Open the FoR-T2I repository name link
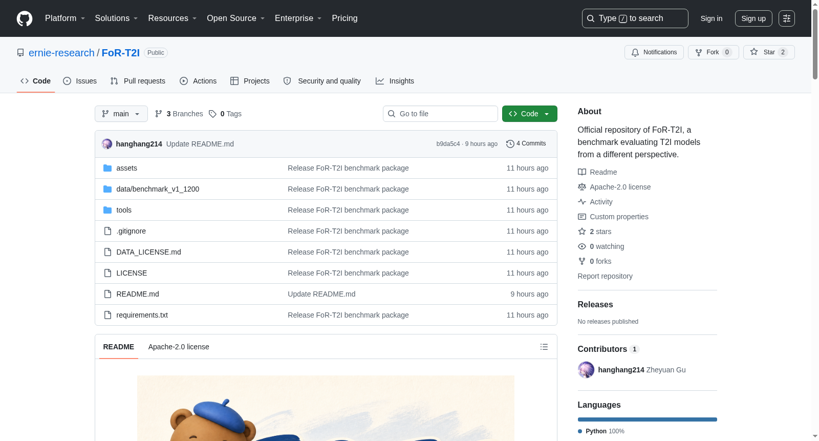 click(x=121, y=53)
